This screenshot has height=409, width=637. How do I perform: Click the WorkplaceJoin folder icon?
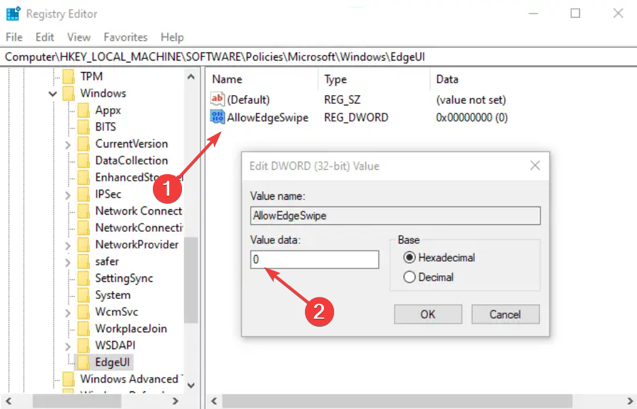84,329
